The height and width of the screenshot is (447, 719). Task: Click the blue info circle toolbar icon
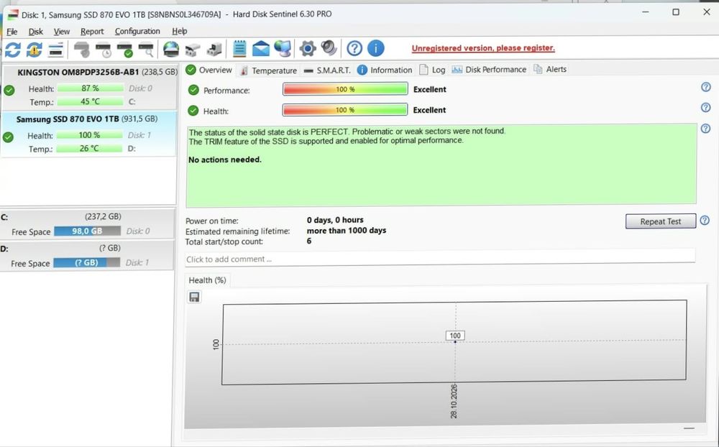[x=376, y=48]
